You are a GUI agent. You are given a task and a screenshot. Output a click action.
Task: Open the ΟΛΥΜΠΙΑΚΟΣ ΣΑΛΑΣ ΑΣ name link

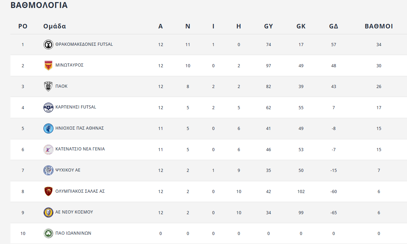[x=80, y=191]
